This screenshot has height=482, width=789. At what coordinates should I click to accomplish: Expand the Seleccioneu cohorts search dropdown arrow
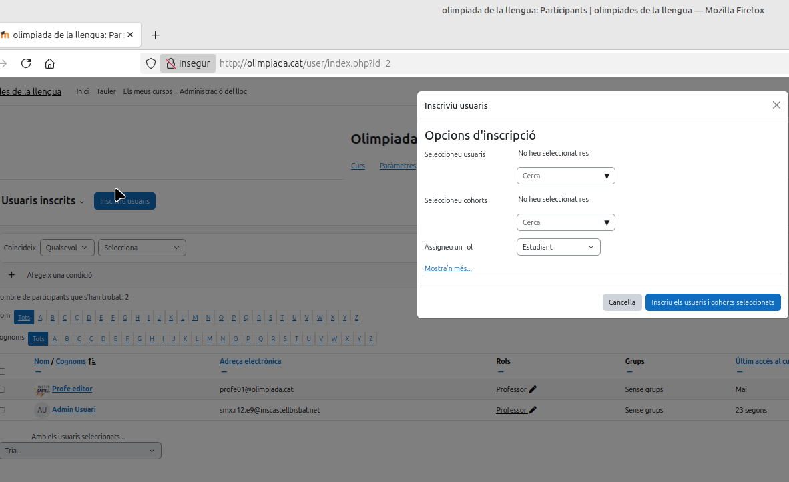(x=606, y=222)
